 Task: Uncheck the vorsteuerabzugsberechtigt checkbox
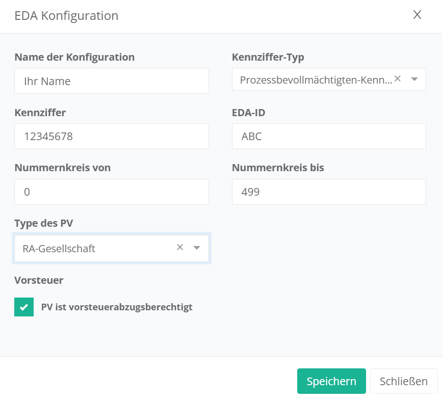(24, 307)
